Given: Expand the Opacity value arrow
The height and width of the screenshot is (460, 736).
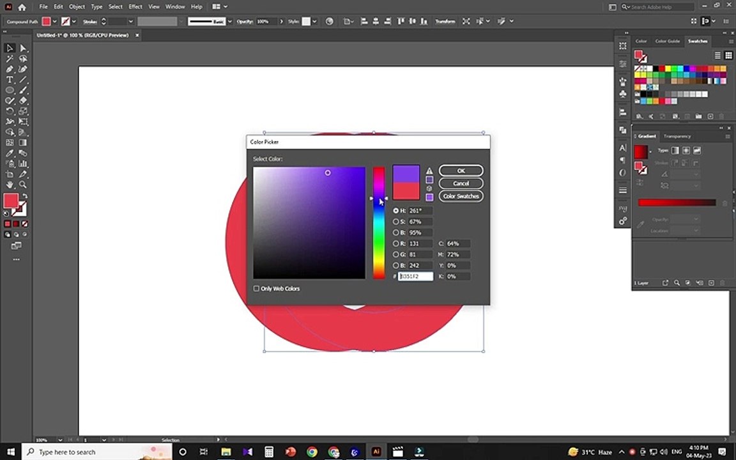Looking at the screenshot, I should tap(281, 22).
